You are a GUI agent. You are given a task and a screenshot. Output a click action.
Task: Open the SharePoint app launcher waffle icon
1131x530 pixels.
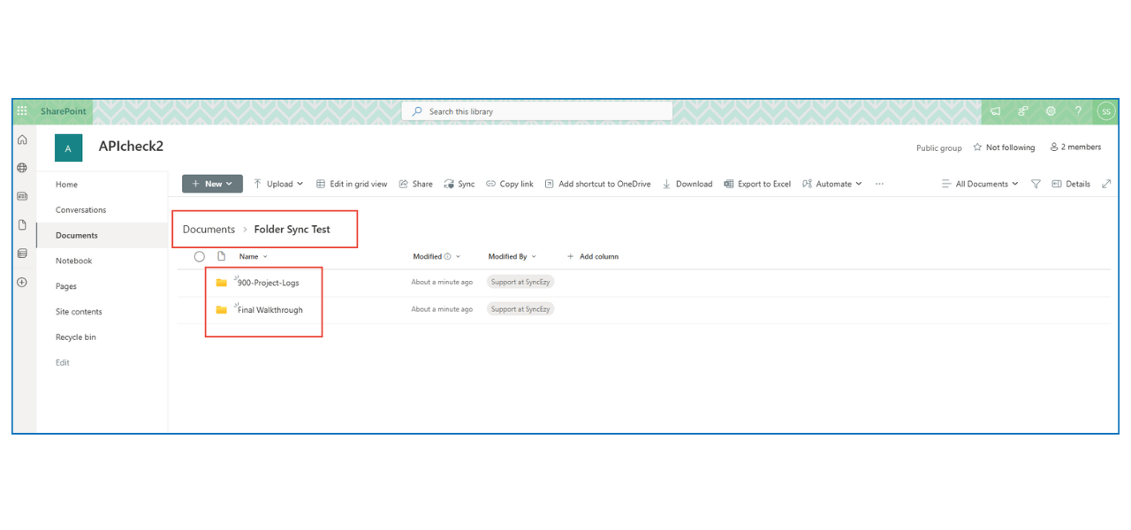click(21, 110)
